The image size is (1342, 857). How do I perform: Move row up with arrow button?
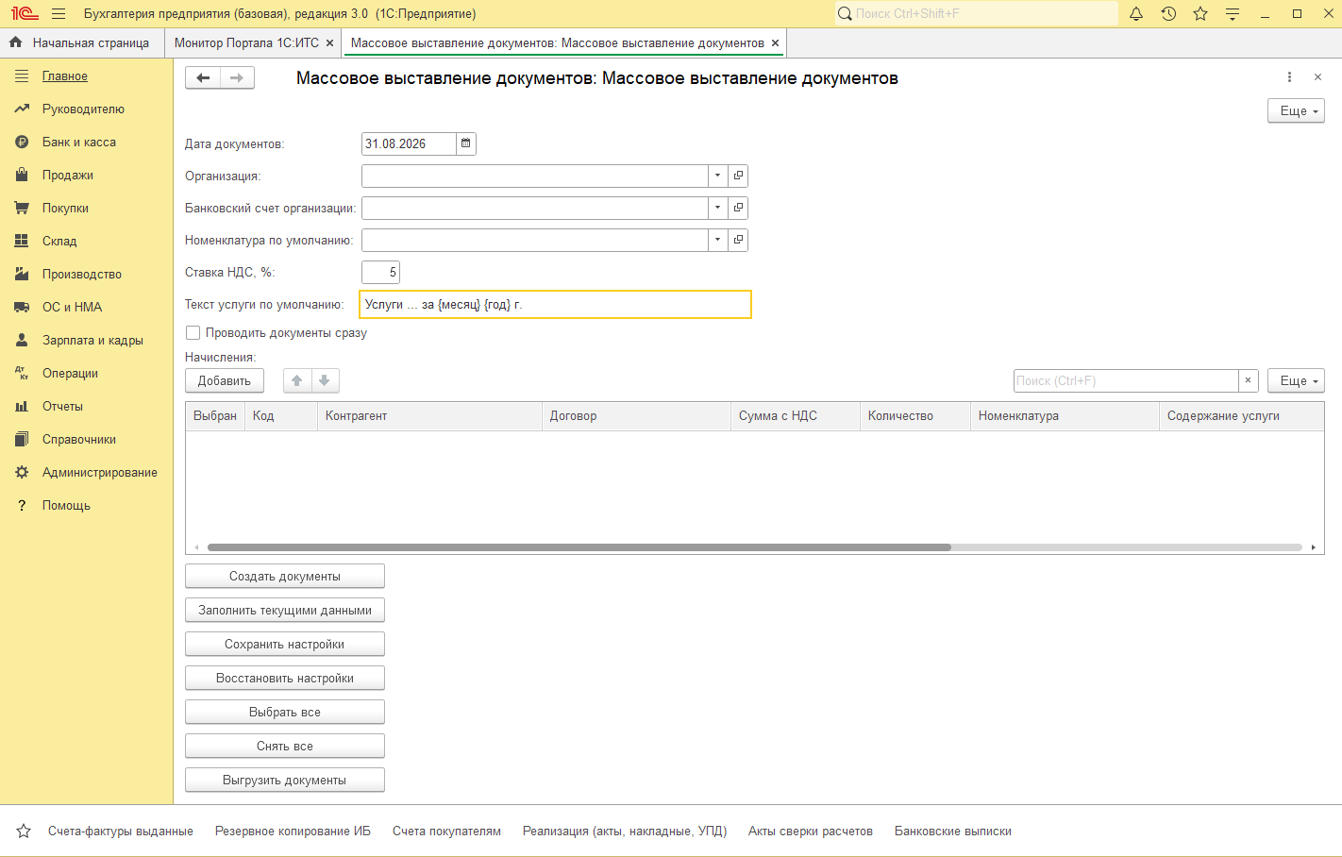click(297, 380)
